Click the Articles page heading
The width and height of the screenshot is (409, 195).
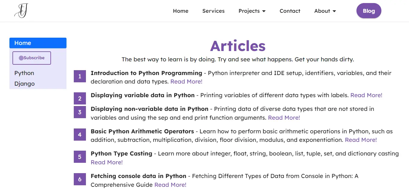[238, 46]
